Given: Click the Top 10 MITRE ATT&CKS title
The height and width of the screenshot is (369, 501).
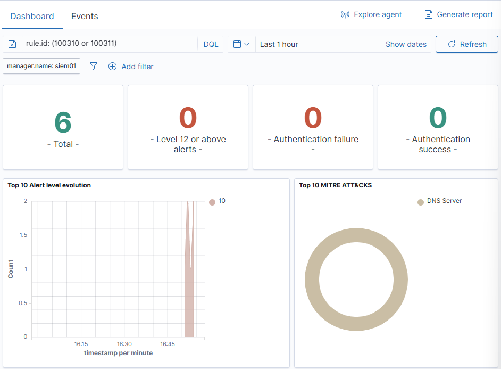Looking at the screenshot, I should [x=335, y=185].
